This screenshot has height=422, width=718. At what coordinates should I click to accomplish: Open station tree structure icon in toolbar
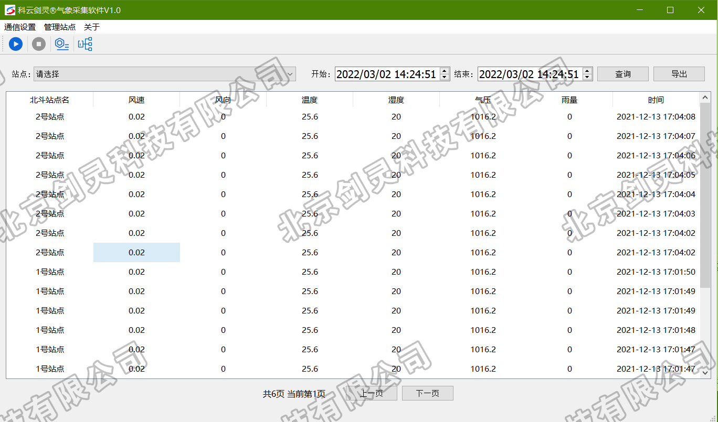click(x=85, y=44)
